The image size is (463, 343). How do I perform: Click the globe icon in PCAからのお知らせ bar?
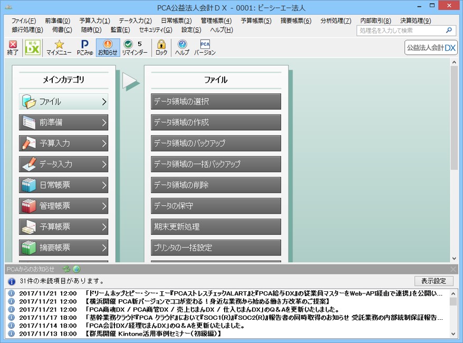click(x=76, y=269)
